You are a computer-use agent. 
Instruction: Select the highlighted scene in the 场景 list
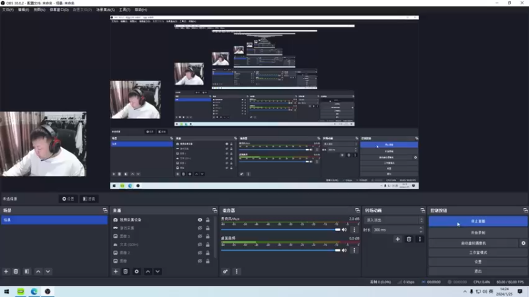(54, 220)
